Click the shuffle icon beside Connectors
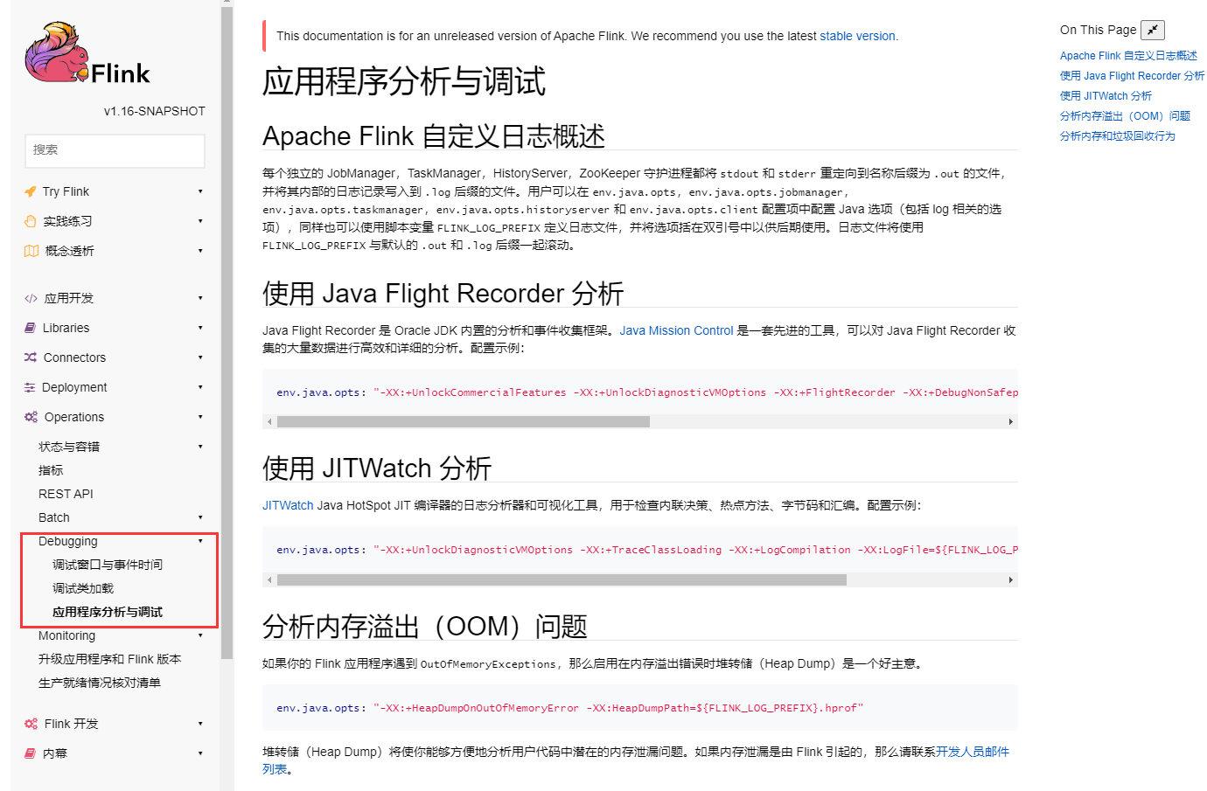The width and height of the screenshot is (1207, 791). (x=31, y=357)
